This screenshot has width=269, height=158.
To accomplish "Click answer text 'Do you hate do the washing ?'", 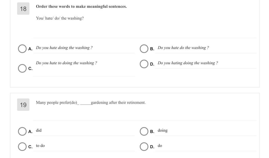I will [183, 48].
